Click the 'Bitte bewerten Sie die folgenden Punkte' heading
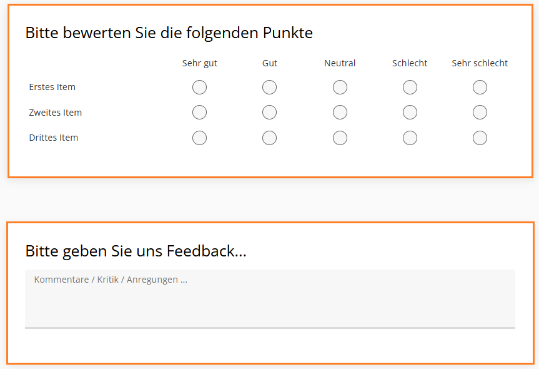The width and height of the screenshot is (539, 369). (x=169, y=33)
